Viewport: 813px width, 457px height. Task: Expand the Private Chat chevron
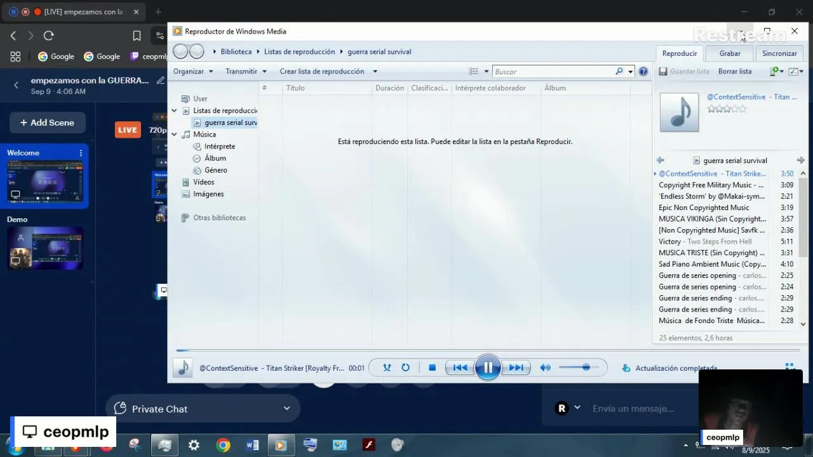tap(286, 409)
